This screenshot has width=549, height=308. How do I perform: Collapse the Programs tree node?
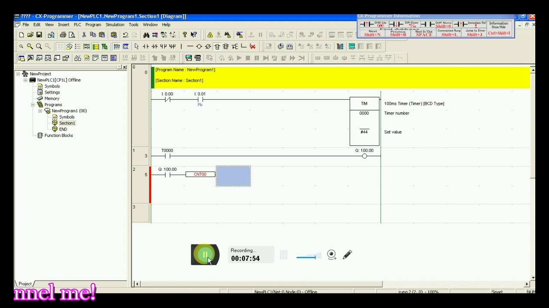[33, 105]
